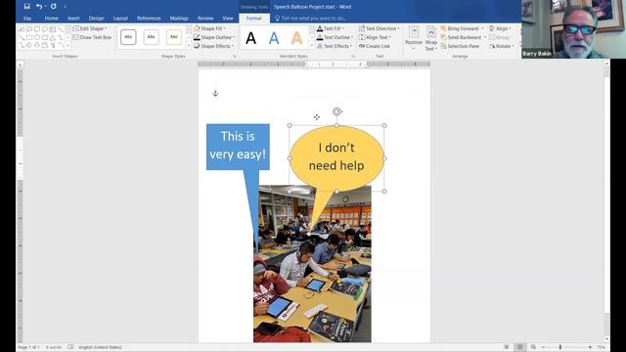Open the Shape Styles dialog launcher
This screenshot has height=352, width=626.
pyautogui.click(x=235, y=57)
